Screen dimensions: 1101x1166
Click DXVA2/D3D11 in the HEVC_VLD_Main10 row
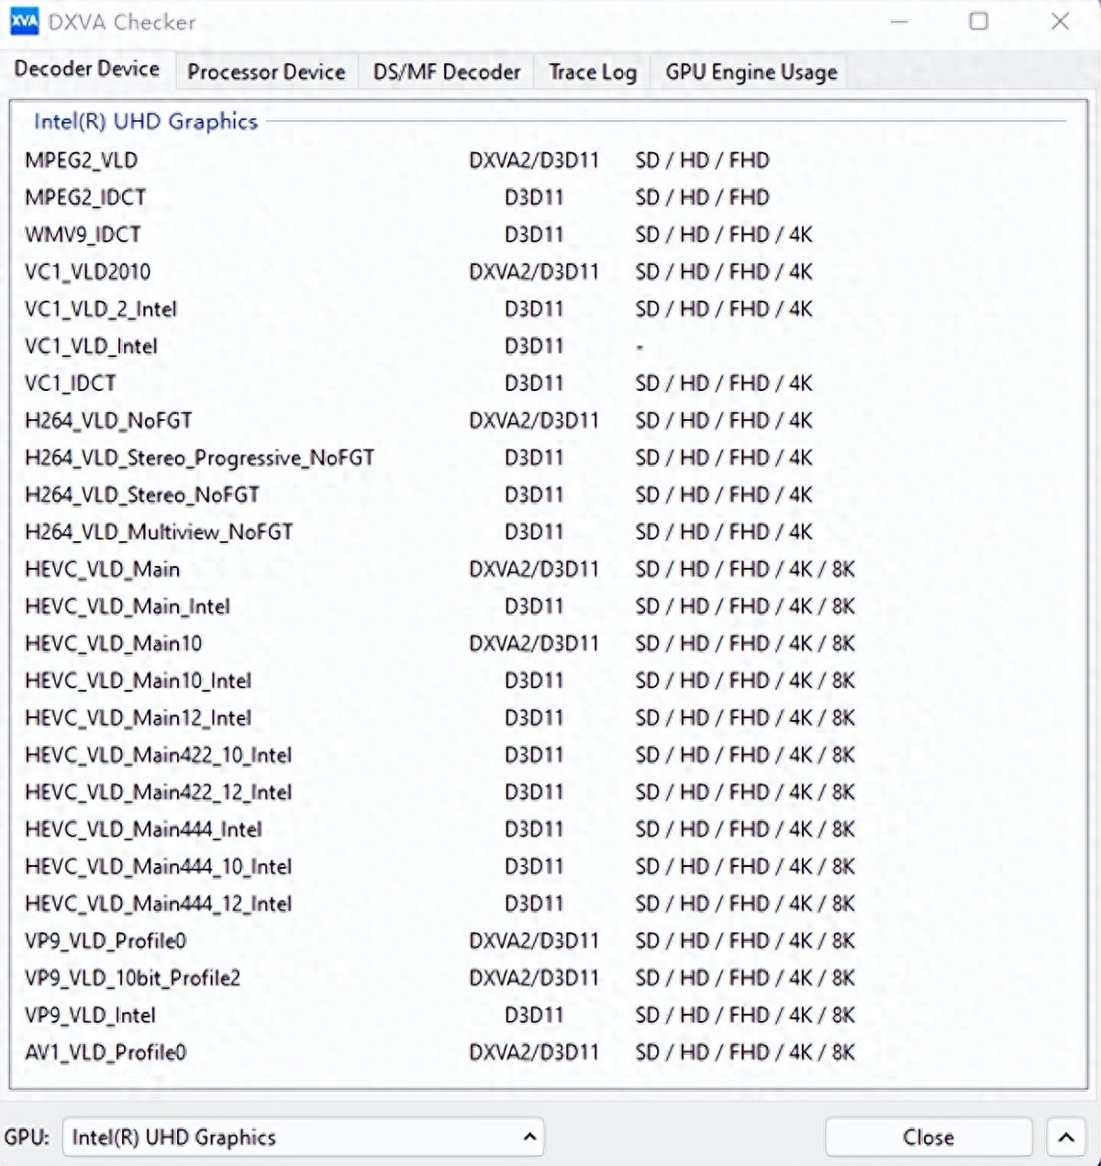[x=534, y=643]
